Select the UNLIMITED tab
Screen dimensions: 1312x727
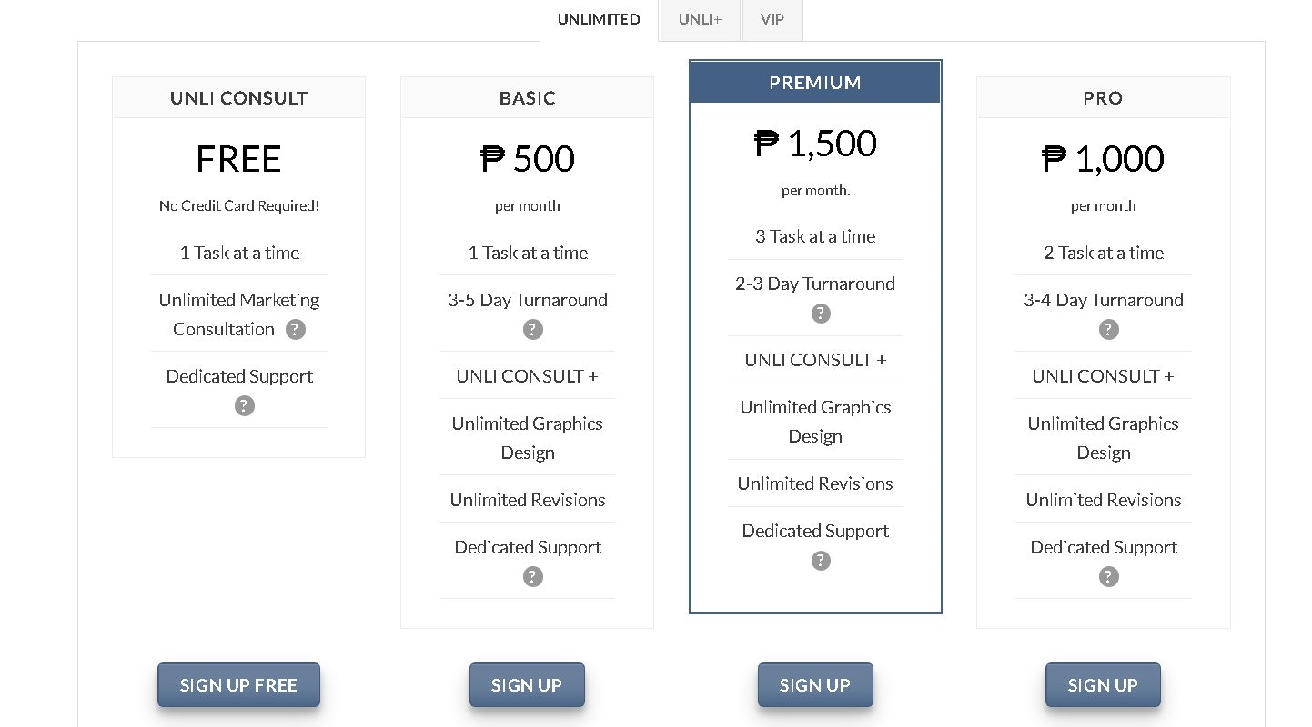[x=599, y=20]
